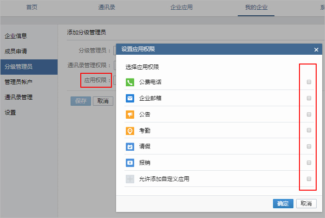Screen dimensions: 325x218
Task: Go to the 首页 tab
Action: click(x=32, y=7)
